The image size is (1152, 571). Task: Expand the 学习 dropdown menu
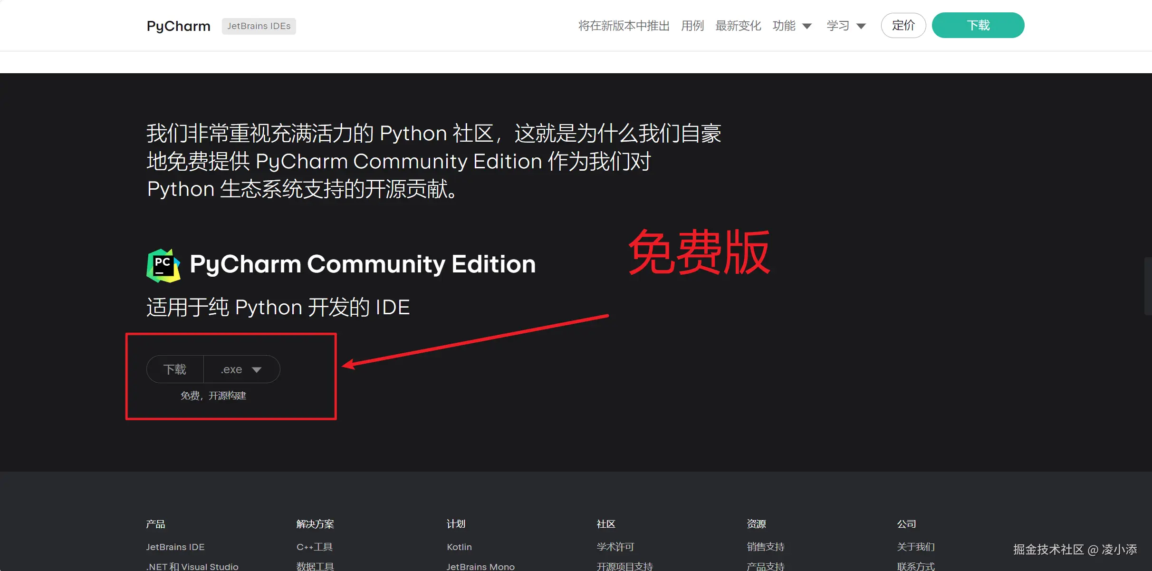pyautogui.click(x=846, y=26)
